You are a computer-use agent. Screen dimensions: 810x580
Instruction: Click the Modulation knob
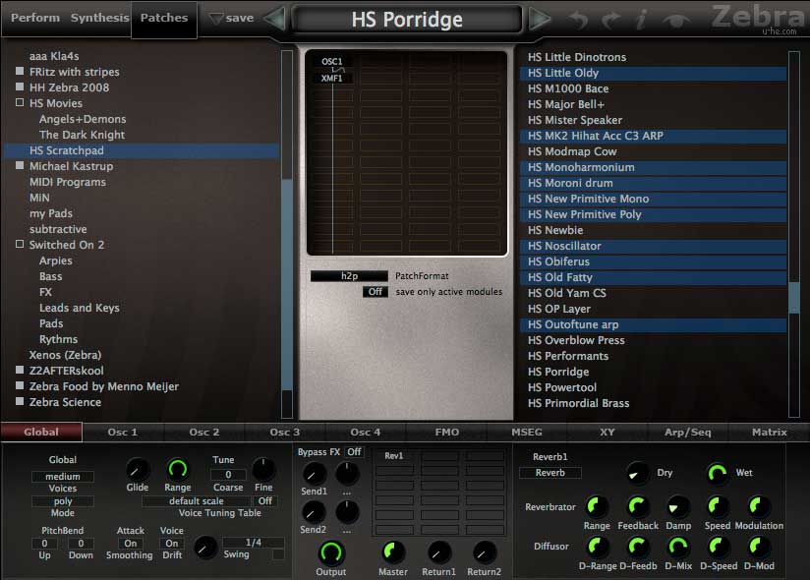(757, 507)
